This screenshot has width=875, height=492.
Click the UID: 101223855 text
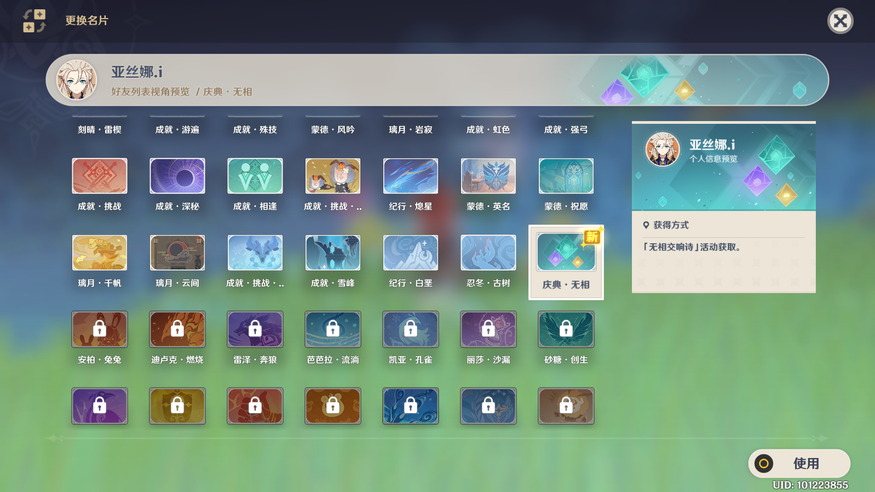pos(810,485)
